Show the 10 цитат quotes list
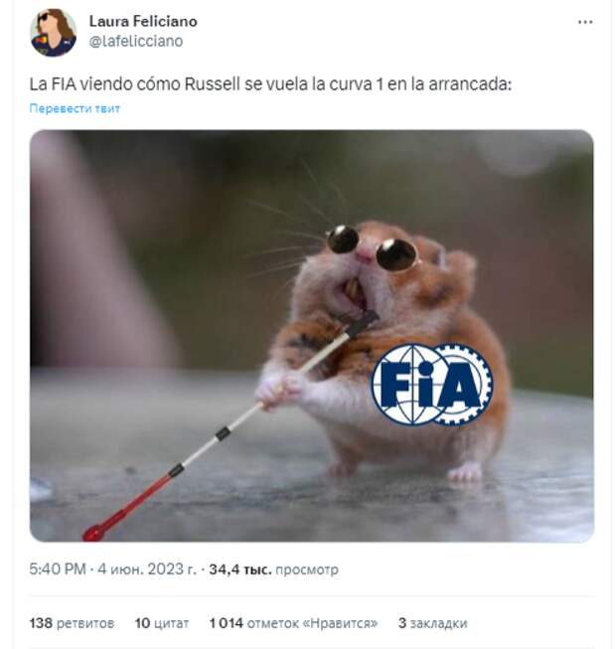616x649 pixels. pyautogui.click(x=162, y=623)
